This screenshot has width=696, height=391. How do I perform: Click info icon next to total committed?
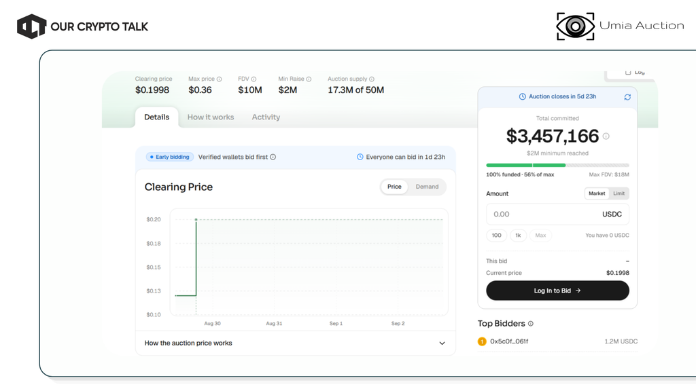pos(606,136)
